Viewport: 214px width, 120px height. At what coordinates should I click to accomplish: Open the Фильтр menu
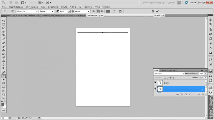(64, 7)
